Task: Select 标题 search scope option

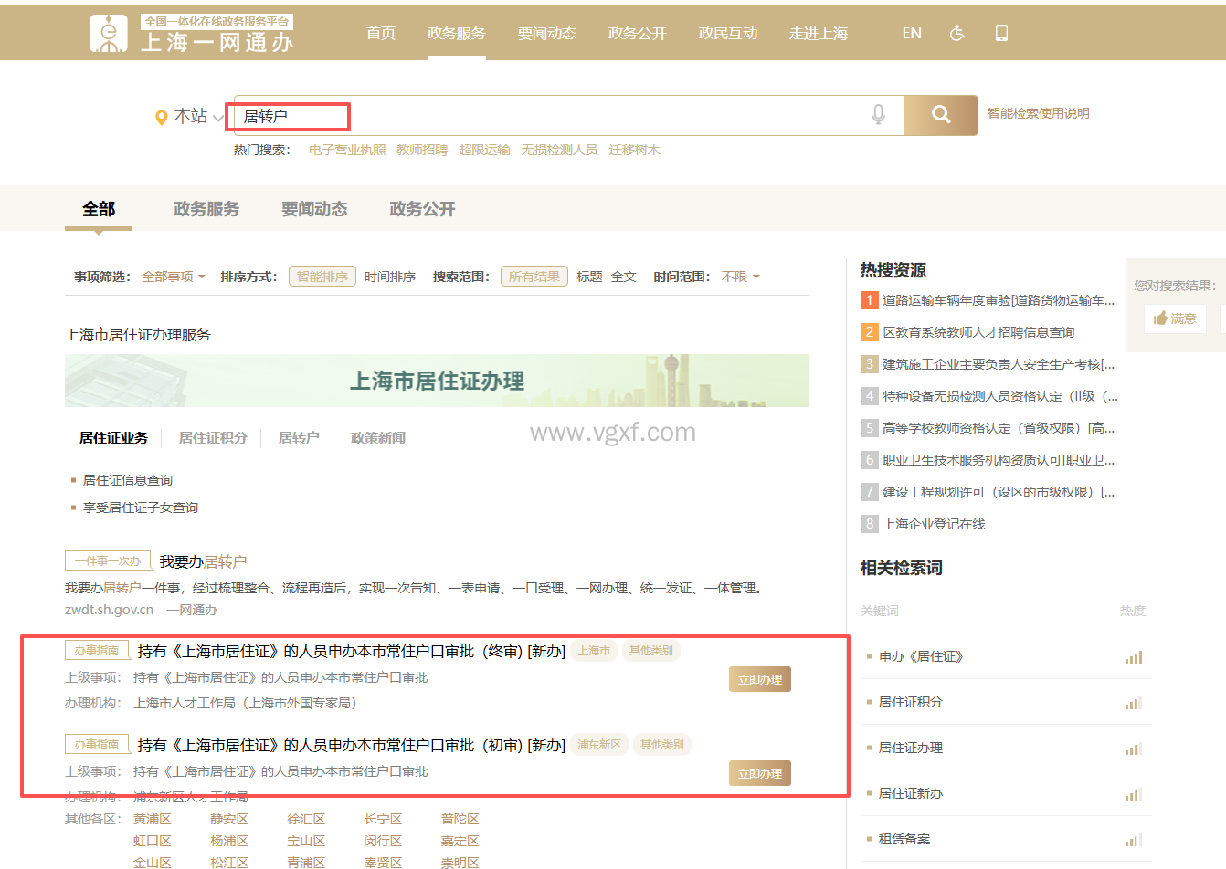Action: point(589,277)
